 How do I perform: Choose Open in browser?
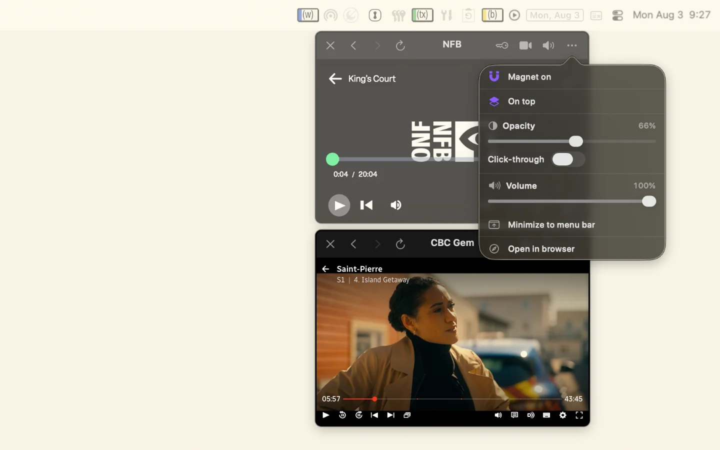click(x=572, y=249)
